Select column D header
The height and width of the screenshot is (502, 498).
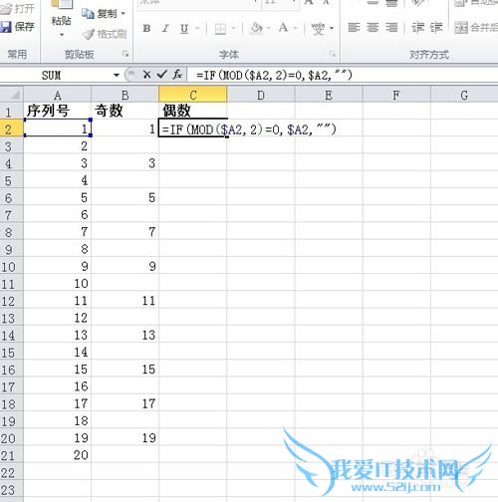click(261, 96)
